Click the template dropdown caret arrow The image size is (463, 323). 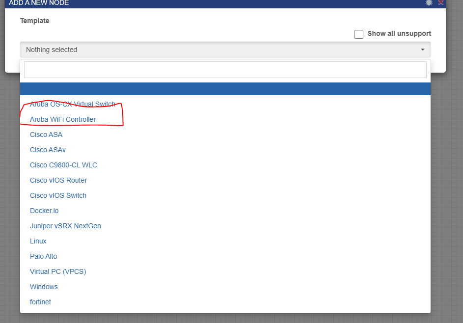423,50
